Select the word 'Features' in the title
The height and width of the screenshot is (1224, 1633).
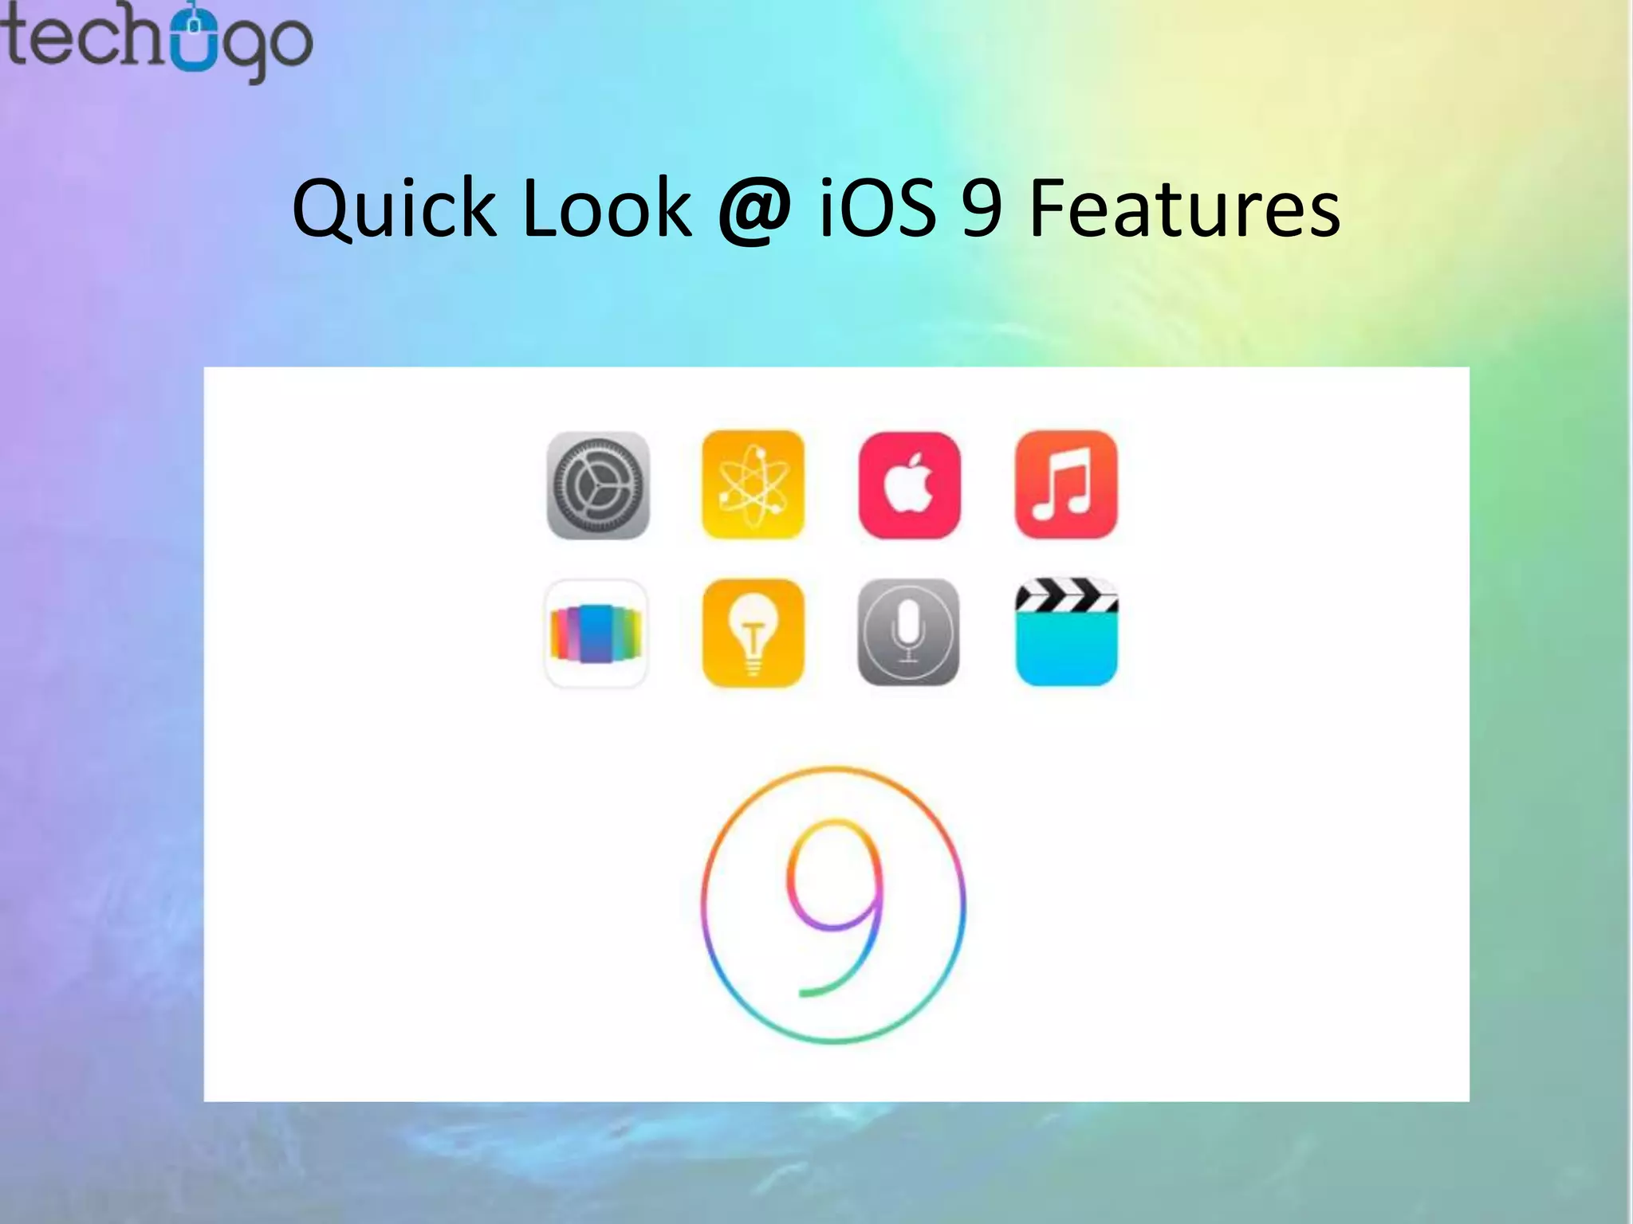(x=1185, y=209)
